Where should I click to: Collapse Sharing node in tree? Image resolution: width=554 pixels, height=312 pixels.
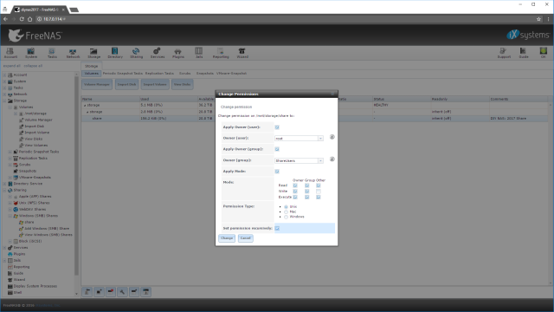click(4, 191)
